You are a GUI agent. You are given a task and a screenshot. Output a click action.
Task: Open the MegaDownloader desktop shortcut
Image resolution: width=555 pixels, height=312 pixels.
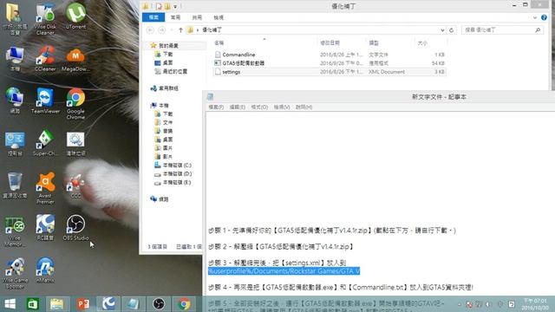pos(75,60)
